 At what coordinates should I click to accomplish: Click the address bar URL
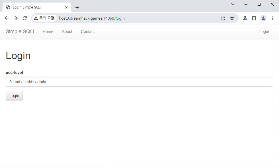pos(92,18)
